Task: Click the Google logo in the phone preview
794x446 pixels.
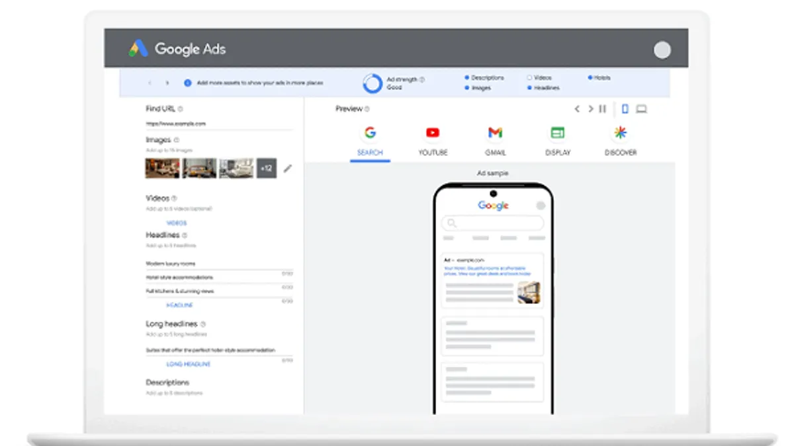Action: (x=494, y=205)
